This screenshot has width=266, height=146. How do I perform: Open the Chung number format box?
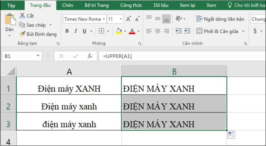pyautogui.click(x=258, y=19)
